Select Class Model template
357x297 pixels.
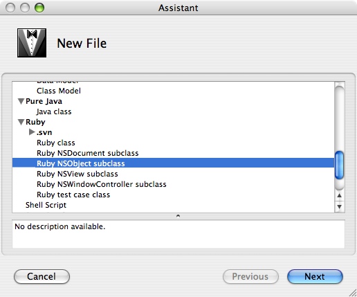59,91
